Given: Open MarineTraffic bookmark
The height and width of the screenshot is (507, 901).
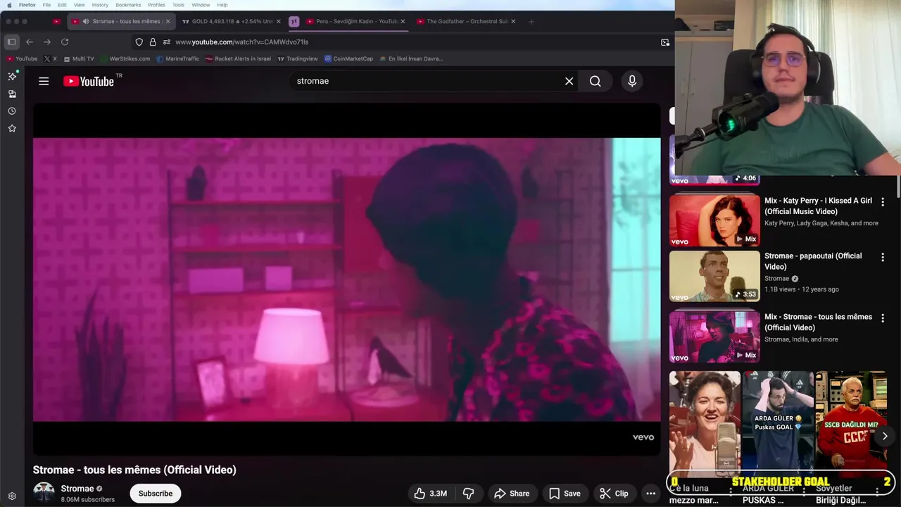Looking at the screenshot, I should click(178, 59).
